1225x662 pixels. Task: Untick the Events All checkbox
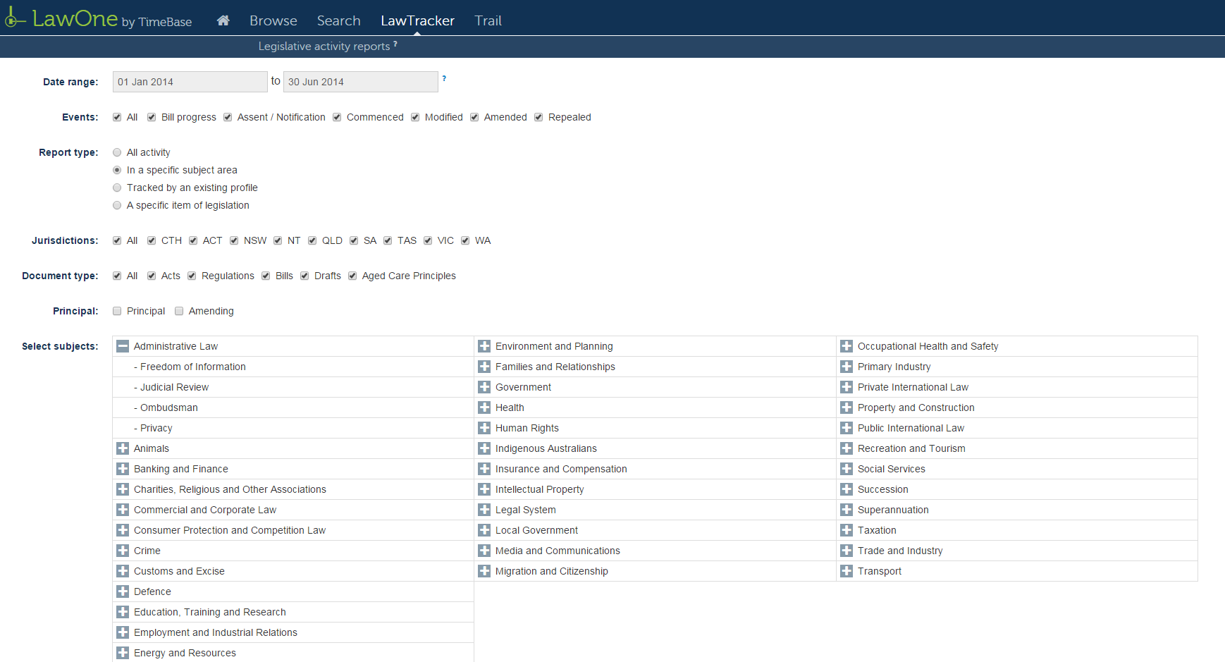click(117, 117)
